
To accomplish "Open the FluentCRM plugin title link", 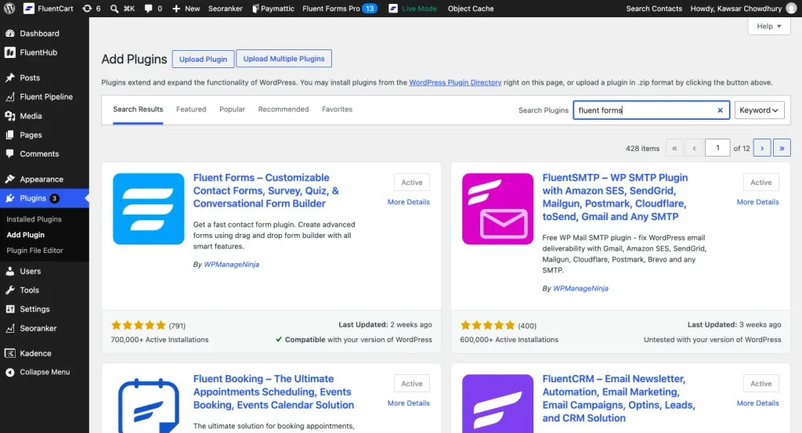I will coord(619,399).
